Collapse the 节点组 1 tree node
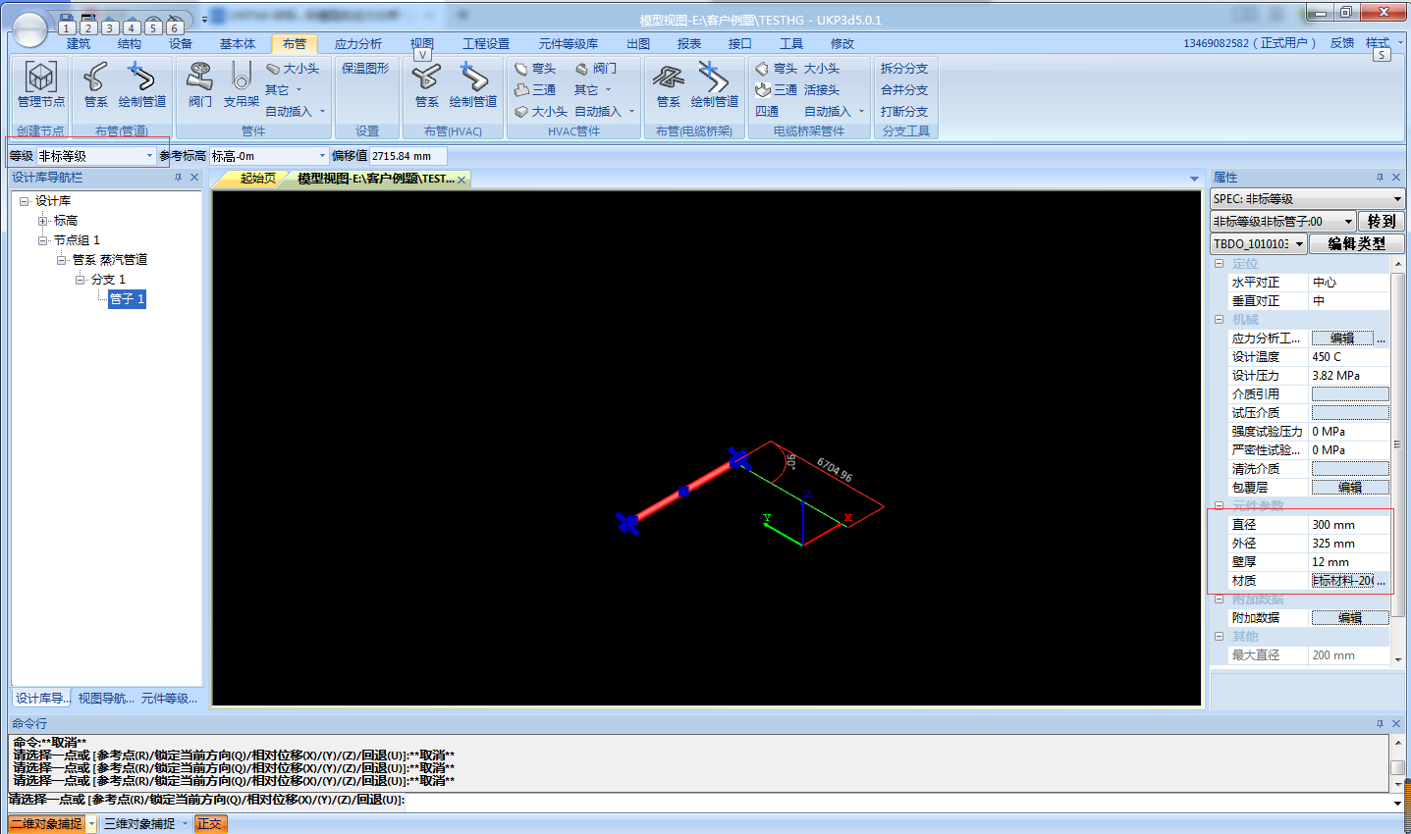The height and width of the screenshot is (834, 1411). (x=43, y=240)
